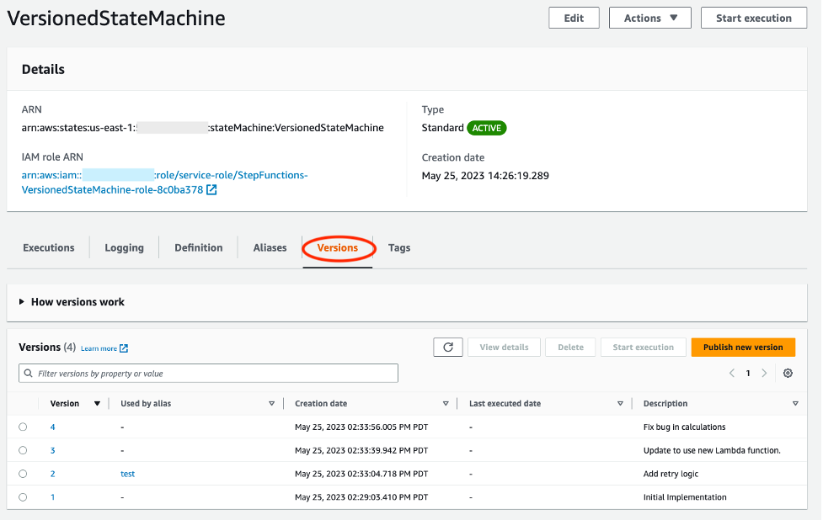Screen dimensions: 823x520
Task: Open version 2 link
Action: (x=52, y=474)
